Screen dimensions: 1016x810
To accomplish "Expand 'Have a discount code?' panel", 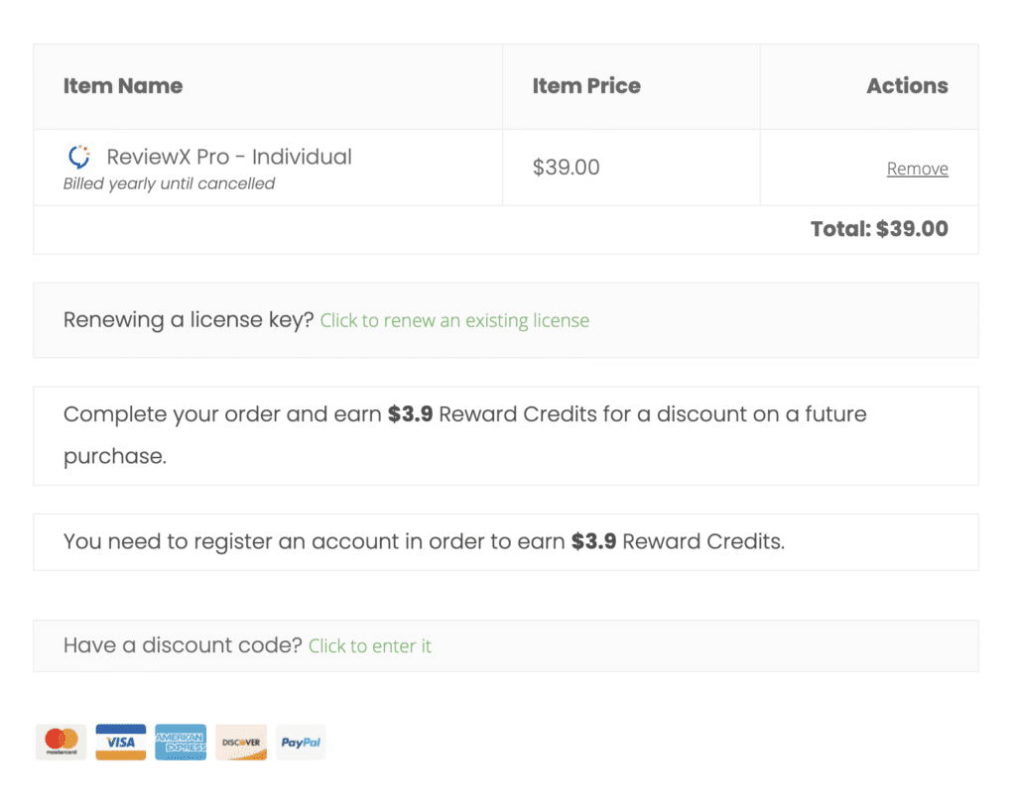I will (370, 645).
